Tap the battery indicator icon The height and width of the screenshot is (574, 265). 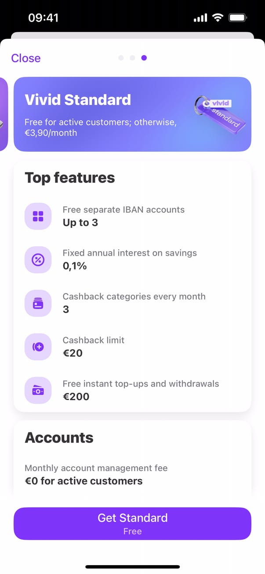238,18
